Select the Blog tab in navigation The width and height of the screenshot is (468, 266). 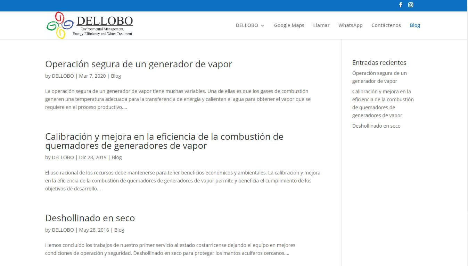[x=415, y=25]
